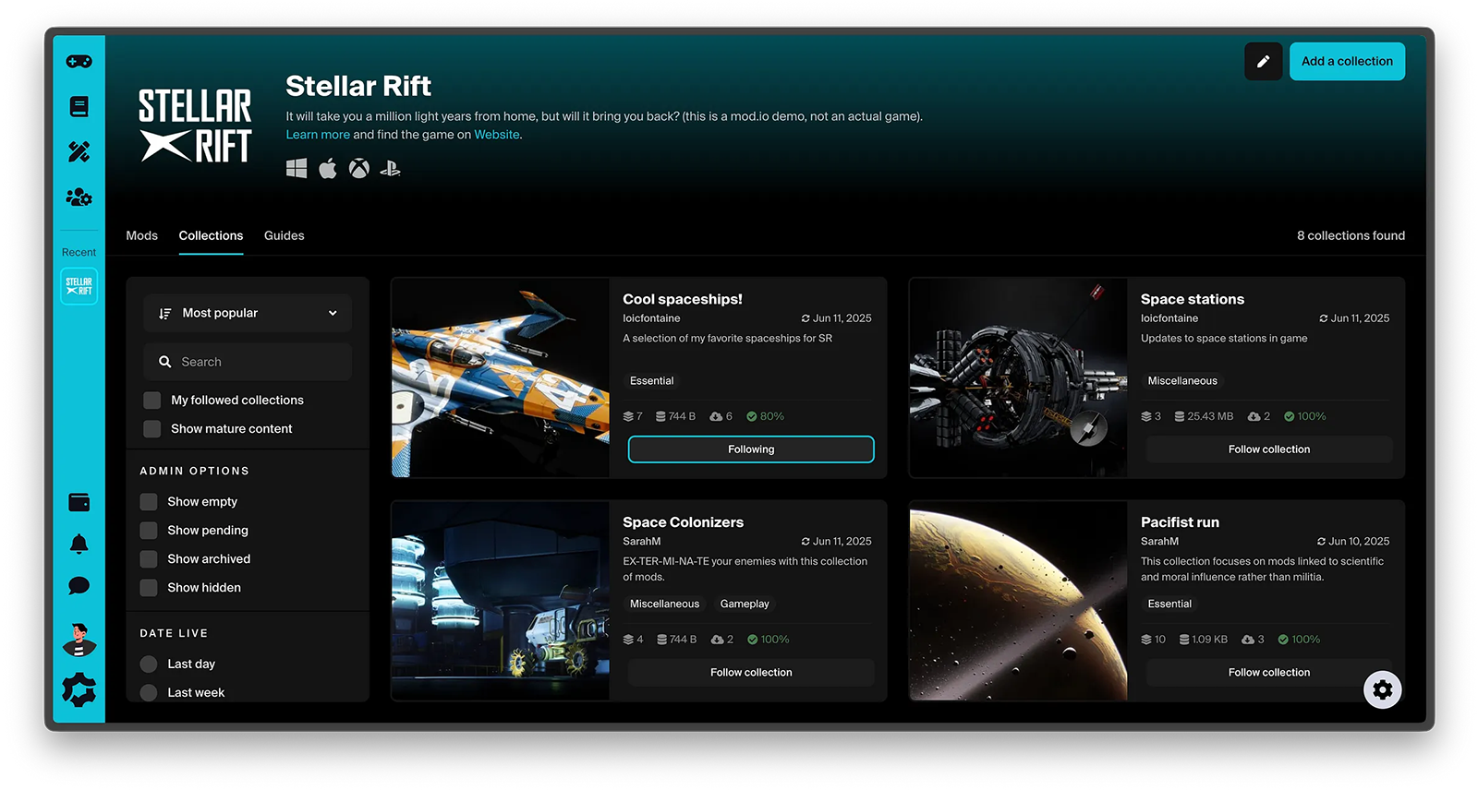
Task: Open the wallet icon in the sidebar
Action: 79,502
